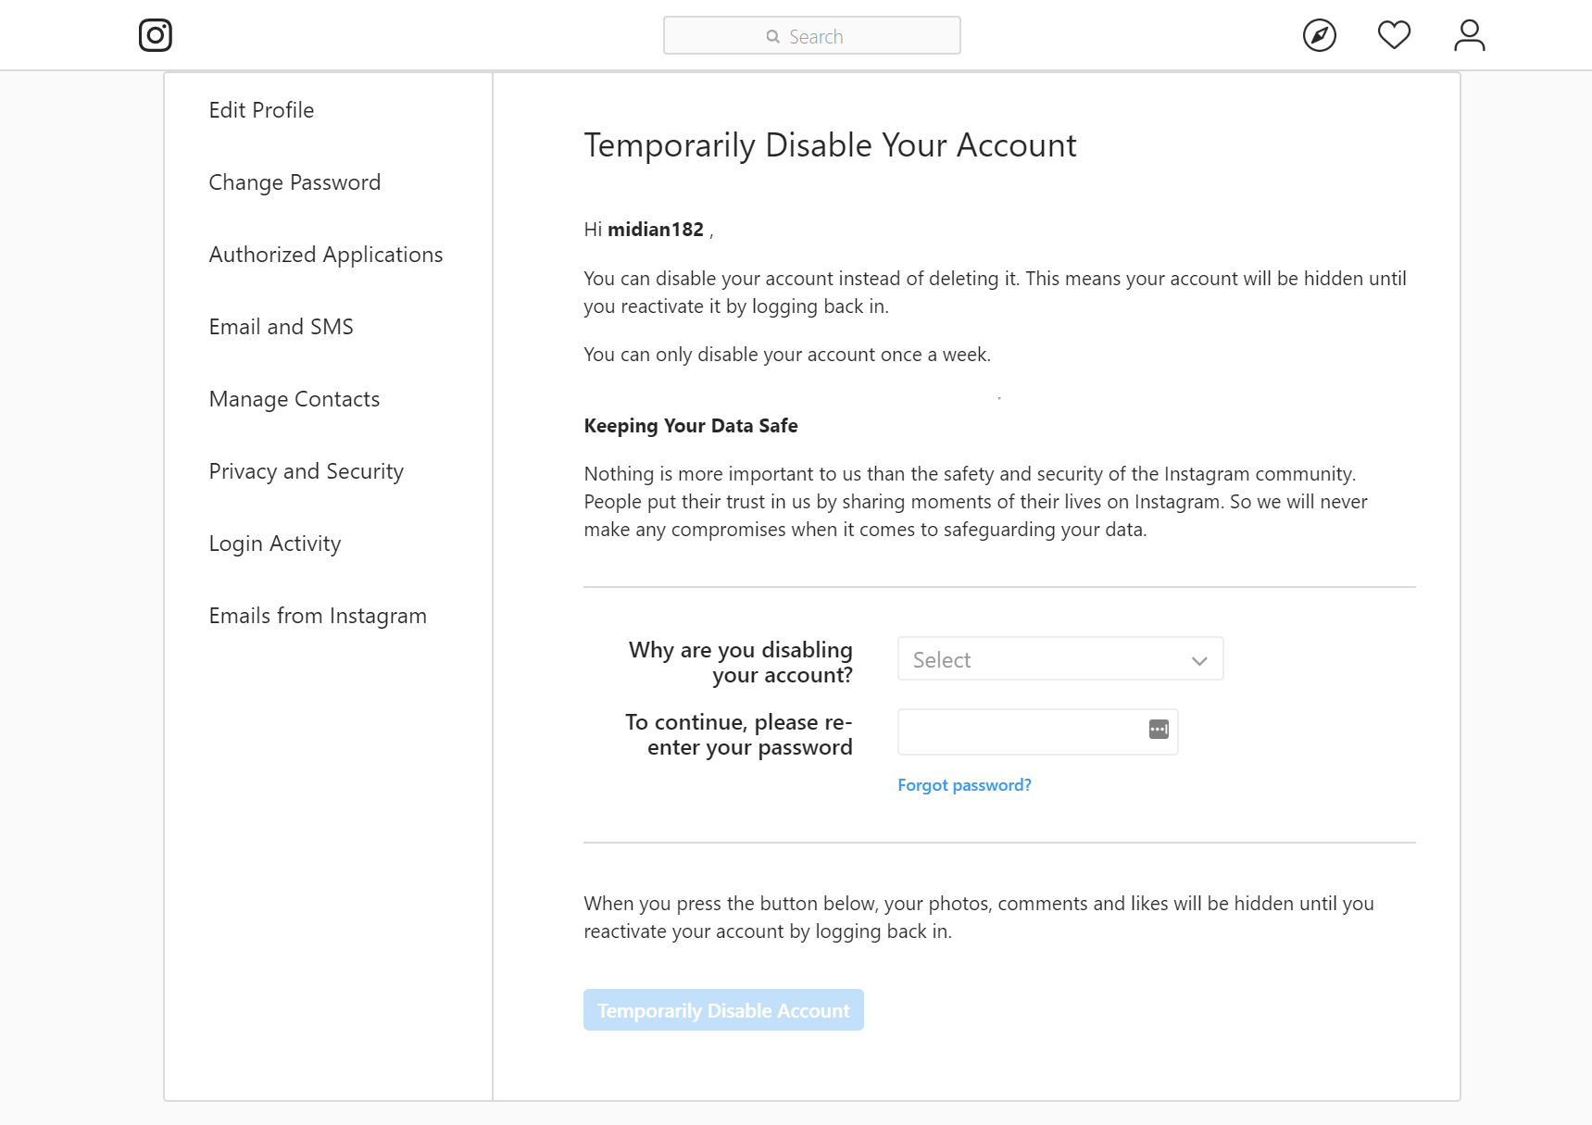The width and height of the screenshot is (1592, 1125).
Task: Navigate to Manage Contacts
Action: (x=294, y=399)
